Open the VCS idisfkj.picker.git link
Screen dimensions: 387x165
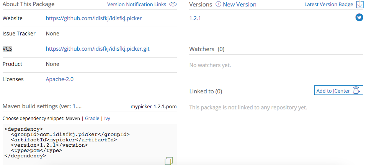98,49
